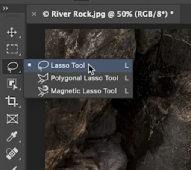Select the Spot Healing Brush tool
Screen dimensions: 191x170
(x=12, y=153)
